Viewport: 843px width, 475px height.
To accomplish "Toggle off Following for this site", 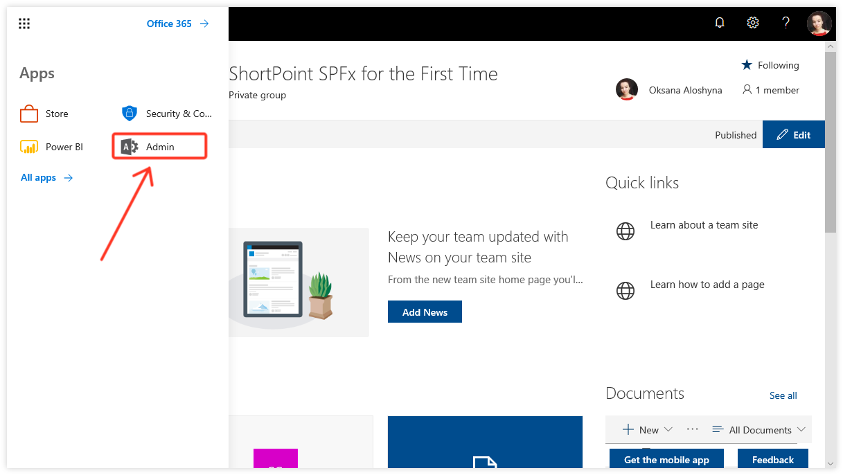I will (x=770, y=64).
